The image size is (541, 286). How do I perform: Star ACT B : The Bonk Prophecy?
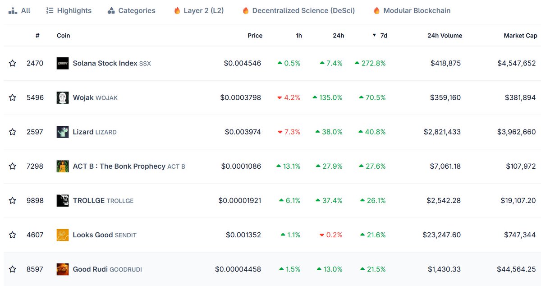click(13, 166)
